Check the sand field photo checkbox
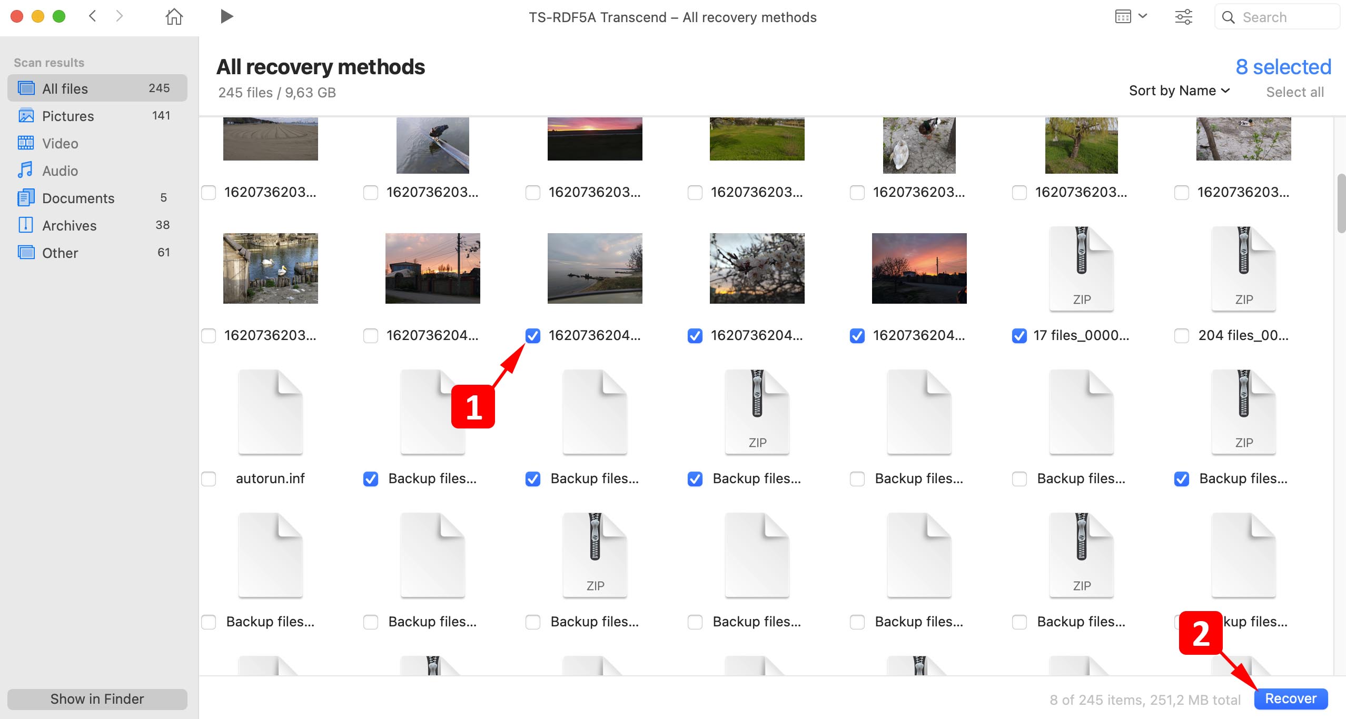Image resolution: width=1346 pixels, height=719 pixels. click(x=209, y=192)
